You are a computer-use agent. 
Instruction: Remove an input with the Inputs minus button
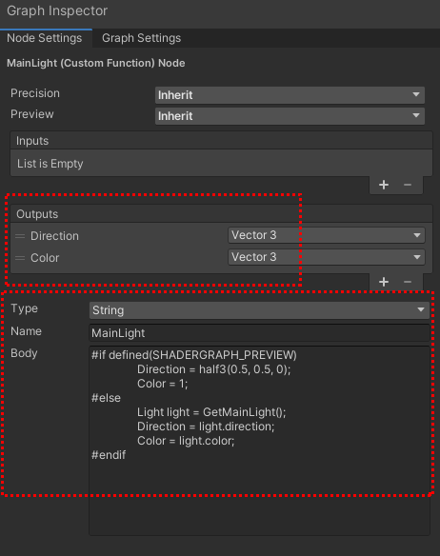click(x=408, y=185)
